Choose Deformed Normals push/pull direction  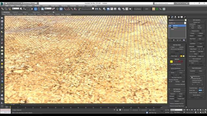tap(191, 80)
